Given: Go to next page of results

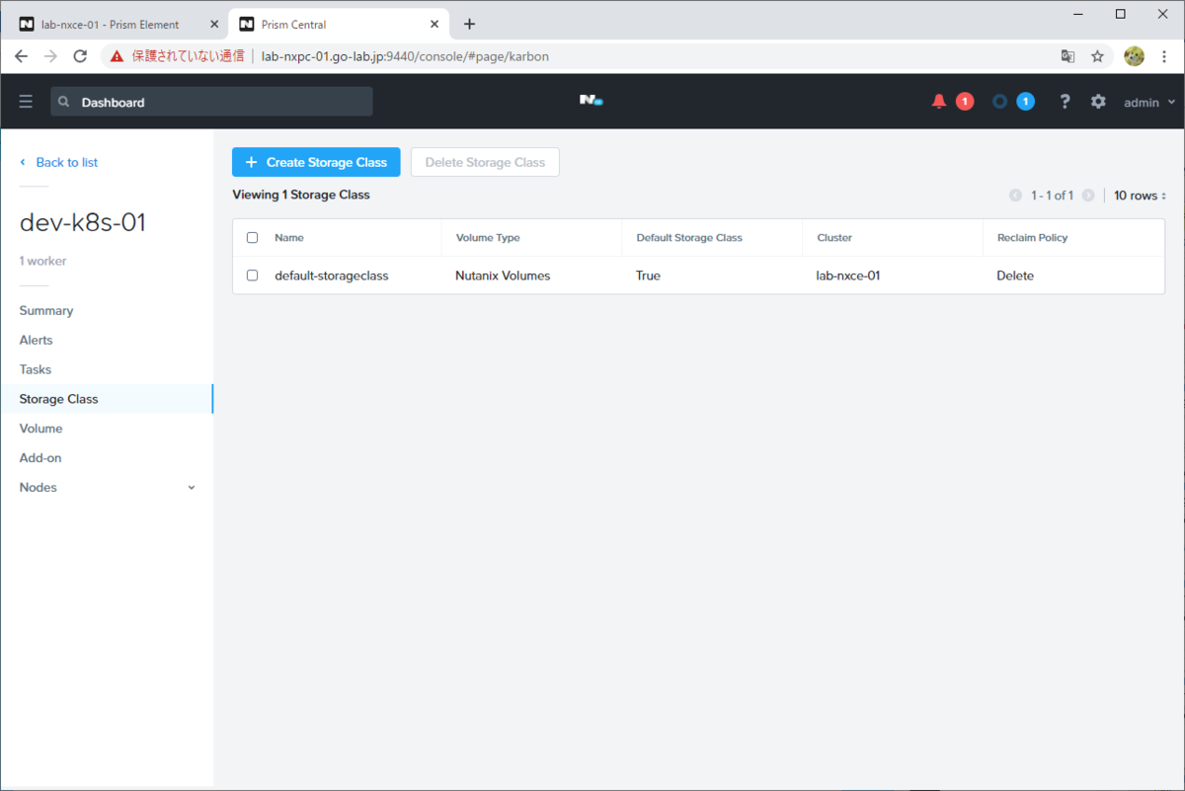Looking at the screenshot, I should tap(1088, 196).
